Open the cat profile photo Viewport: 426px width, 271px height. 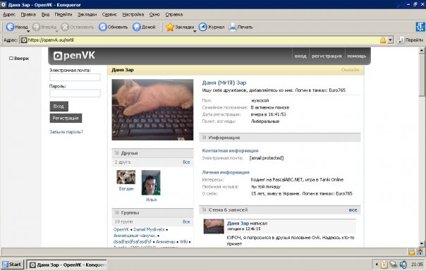point(152,110)
